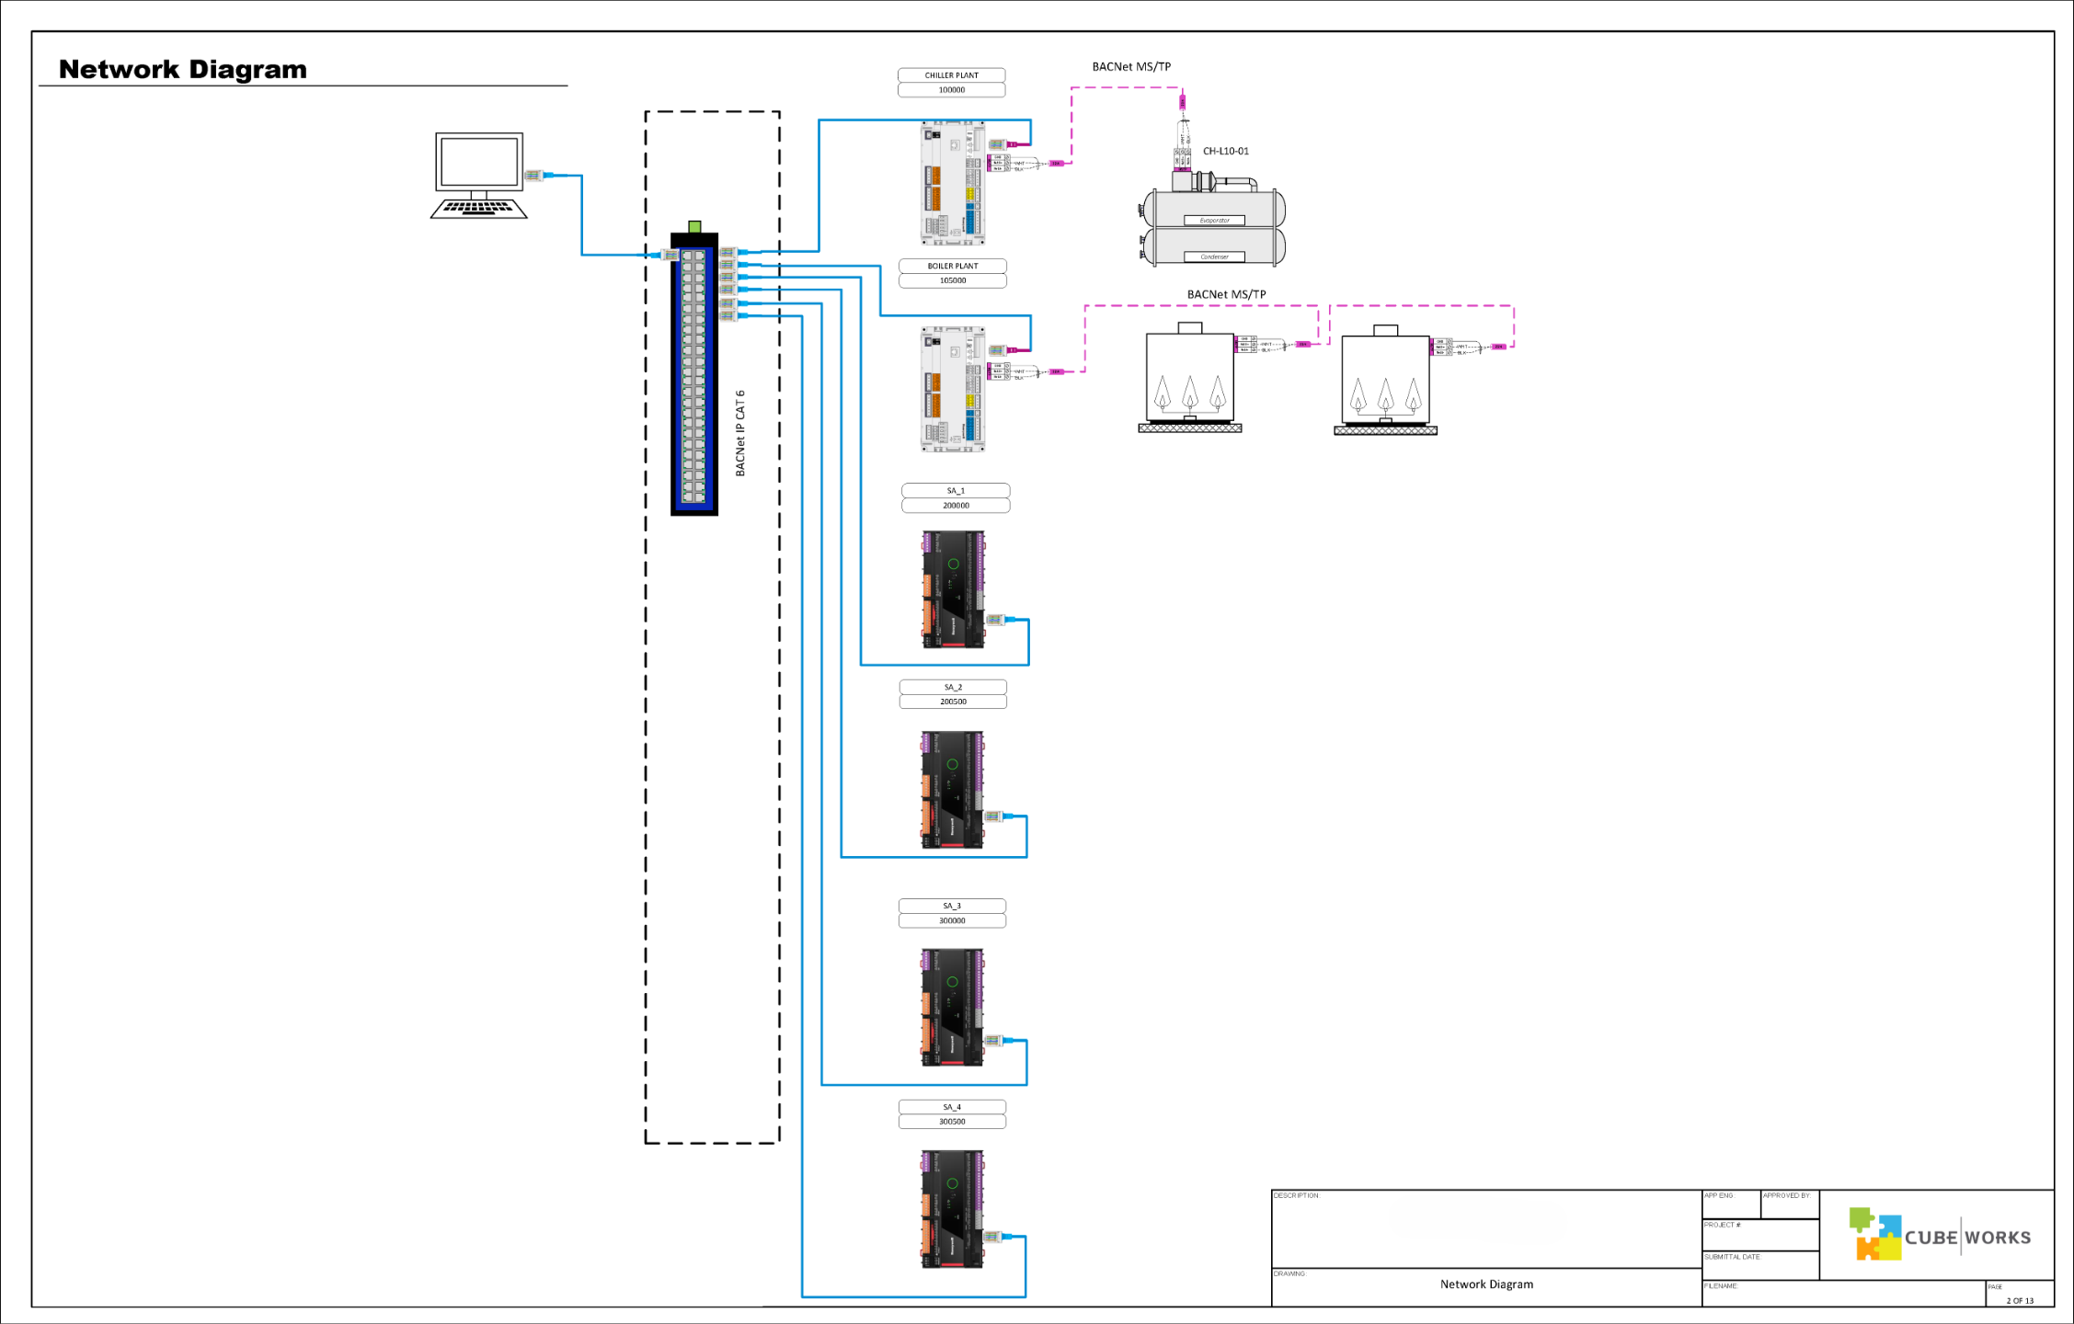The image size is (2074, 1324).
Task: Click the SA_4 black controller icon
Action: (953, 1209)
